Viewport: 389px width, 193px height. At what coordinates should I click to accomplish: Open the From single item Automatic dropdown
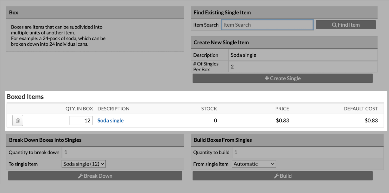pyautogui.click(x=254, y=164)
